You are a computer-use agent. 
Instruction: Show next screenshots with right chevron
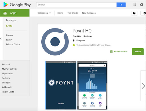click(x=143, y=86)
